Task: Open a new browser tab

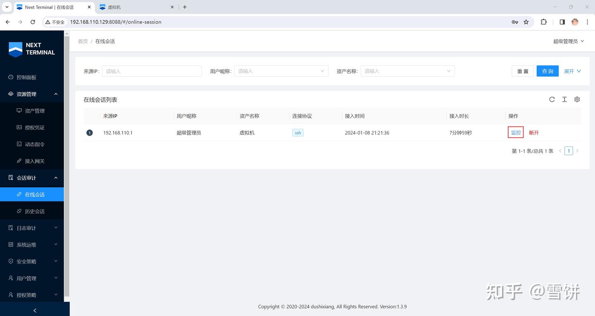Action: [x=185, y=7]
